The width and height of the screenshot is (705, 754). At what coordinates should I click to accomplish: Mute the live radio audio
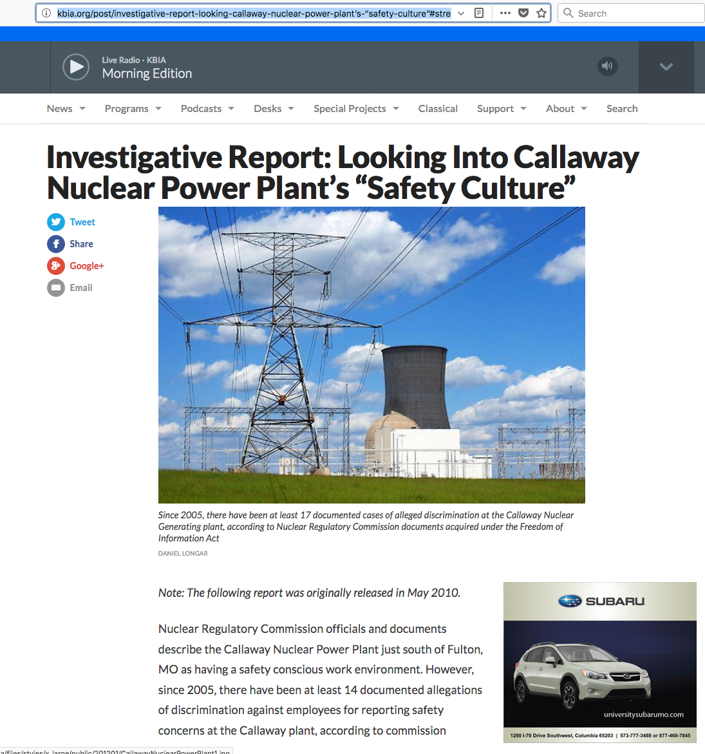click(x=607, y=66)
